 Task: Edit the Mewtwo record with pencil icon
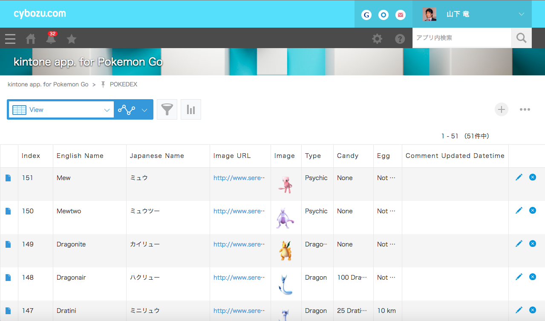point(519,210)
